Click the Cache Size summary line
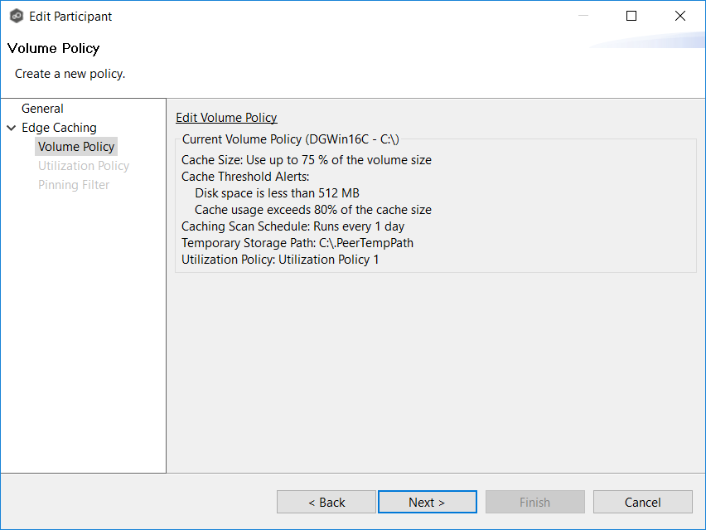This screenshot has height=530, width=706. pos(306,160)
